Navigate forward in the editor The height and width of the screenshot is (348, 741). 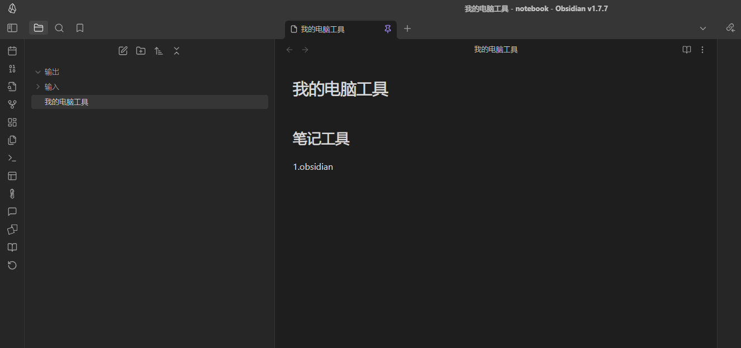click(x=305, y=50)
